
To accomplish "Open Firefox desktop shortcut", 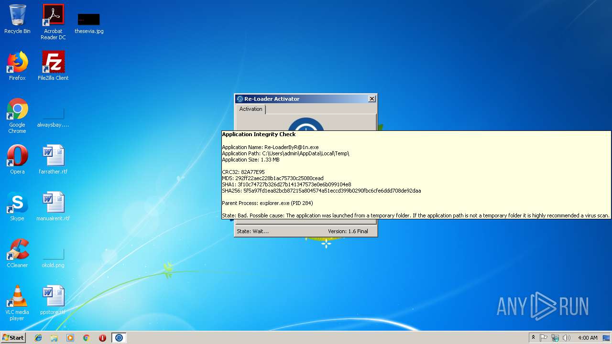I will [17, 66].
